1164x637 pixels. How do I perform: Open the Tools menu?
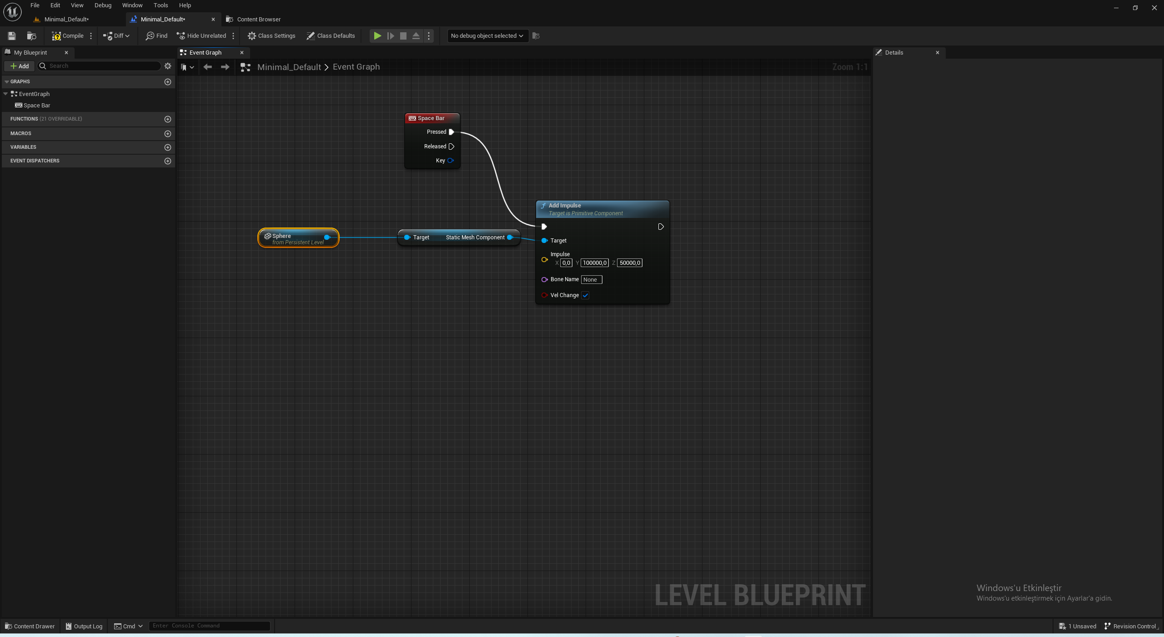(161, 5)
